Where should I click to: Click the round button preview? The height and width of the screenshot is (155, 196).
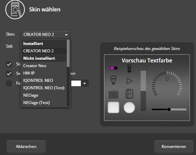pyautogui.click(x=129, y=107)
